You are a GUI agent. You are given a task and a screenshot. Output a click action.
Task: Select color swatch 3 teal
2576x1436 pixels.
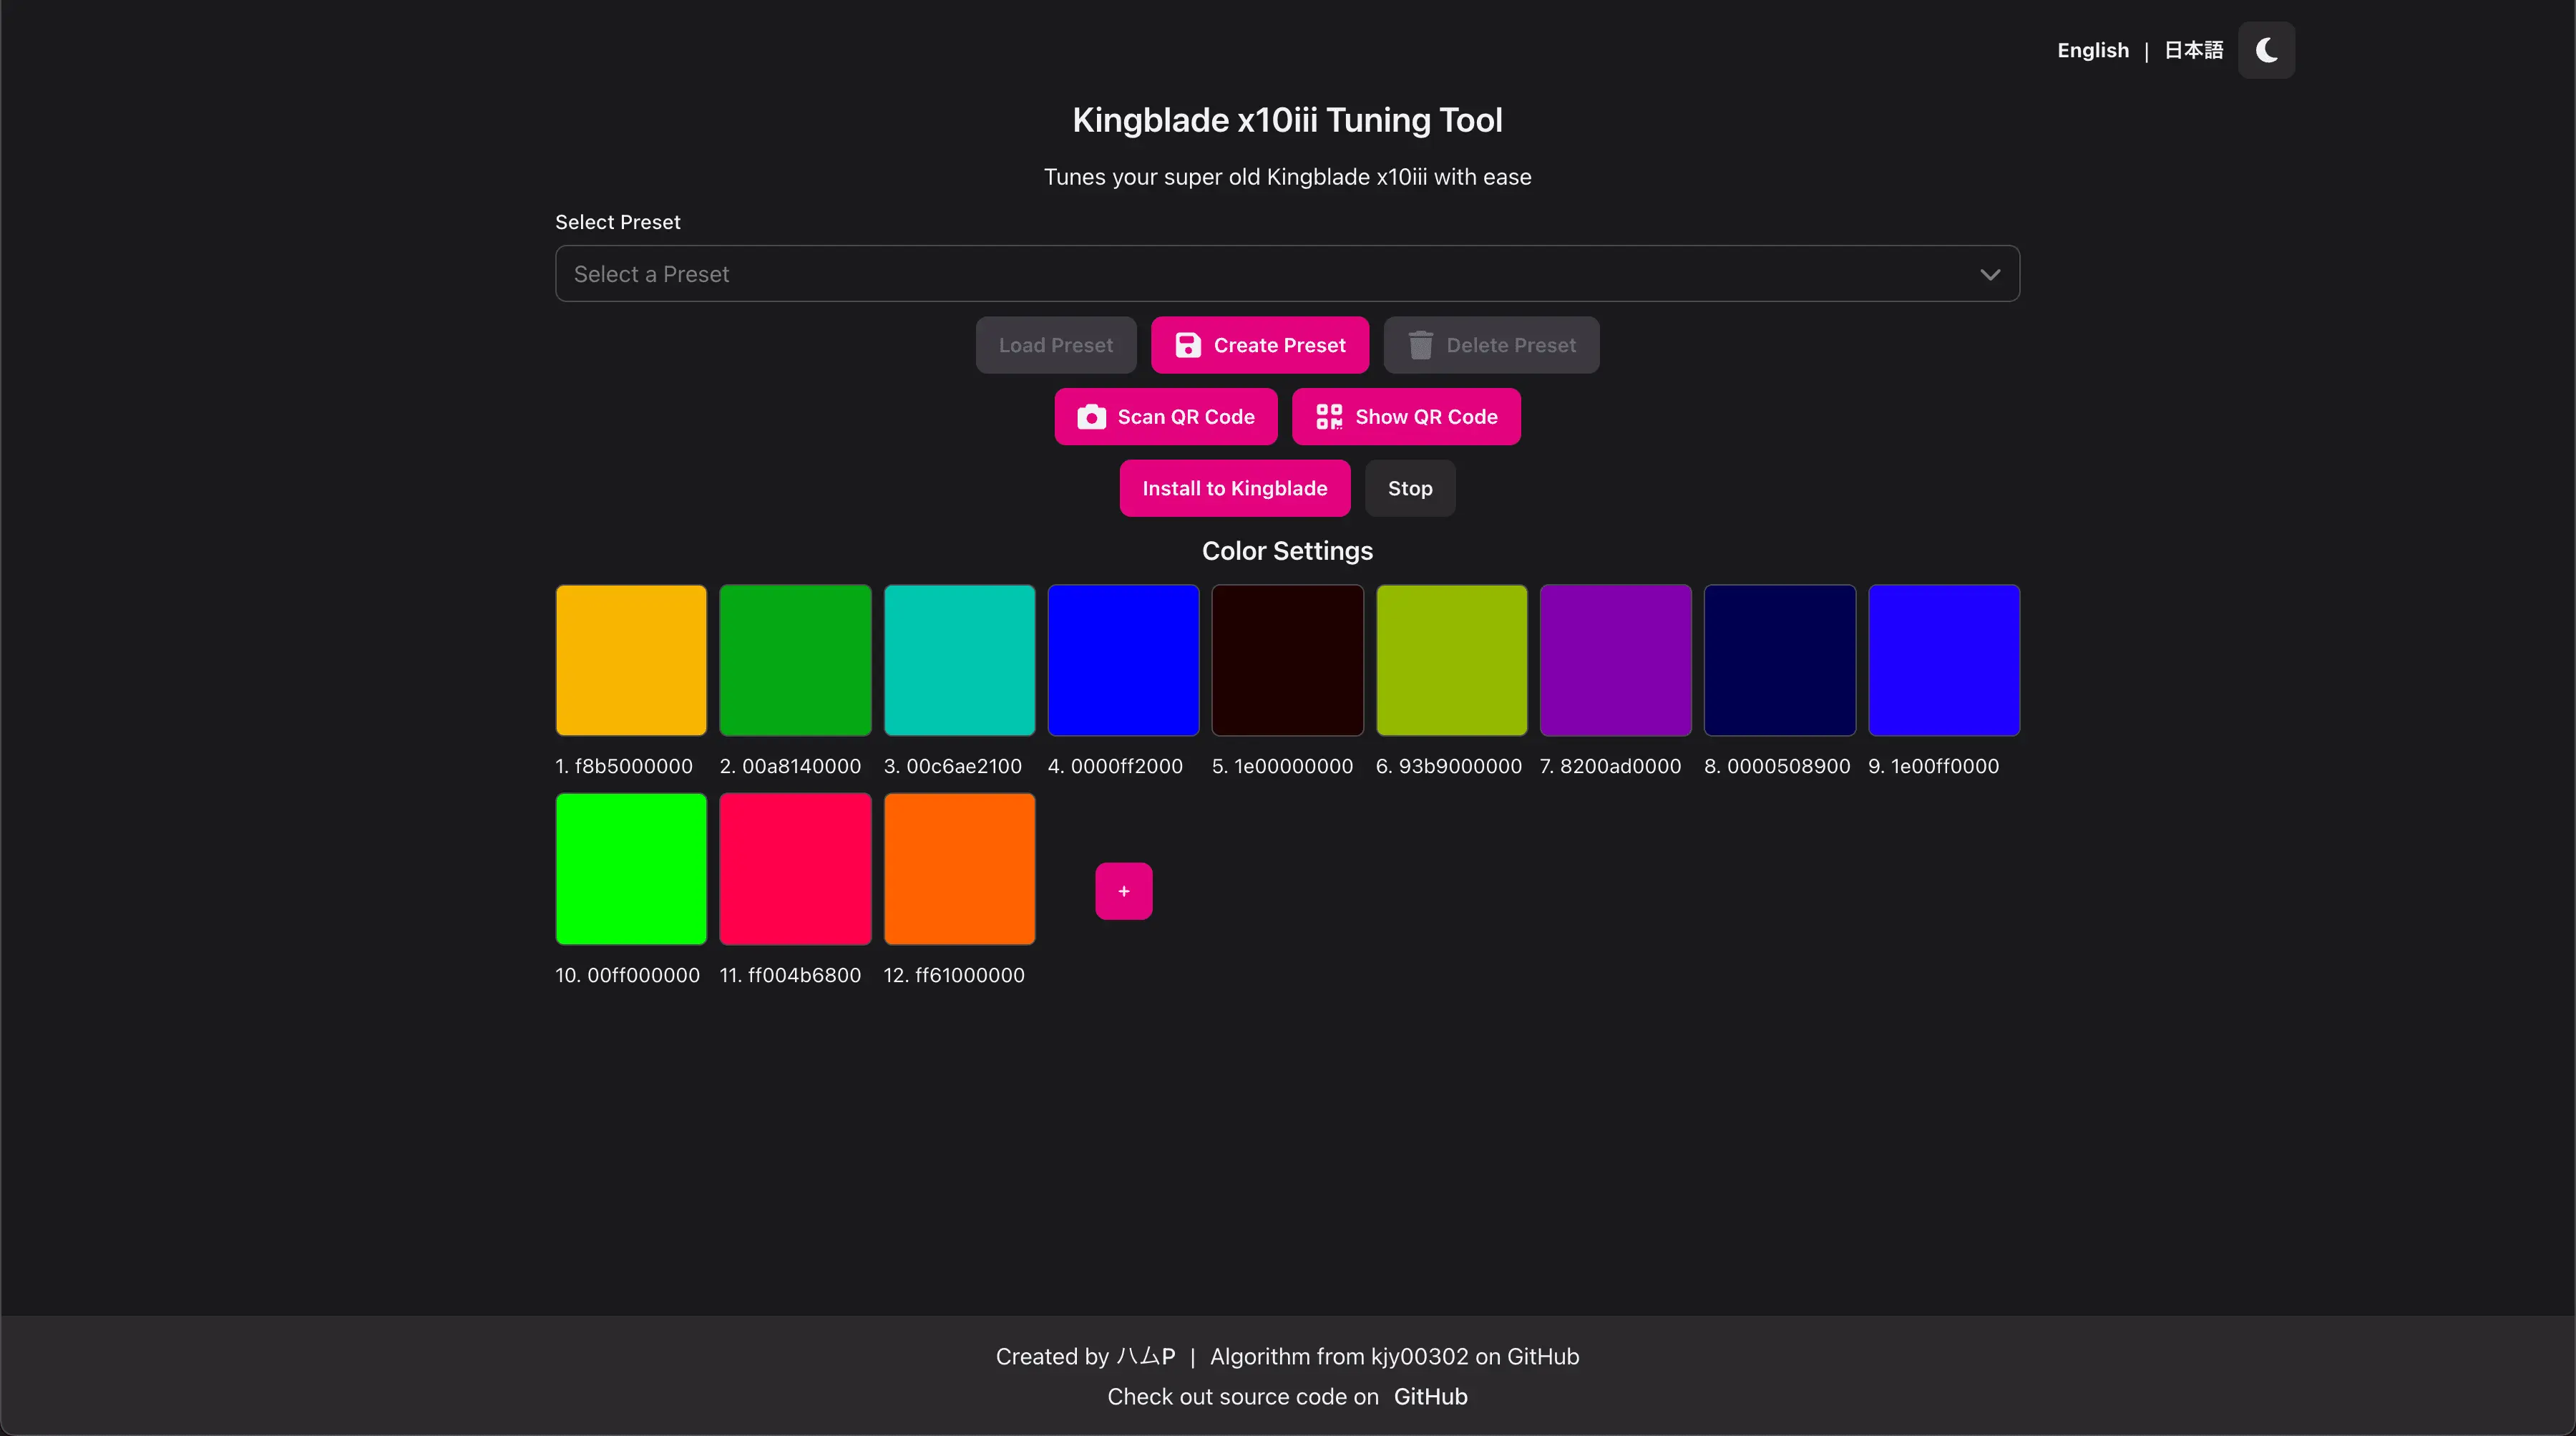point(959,661)
